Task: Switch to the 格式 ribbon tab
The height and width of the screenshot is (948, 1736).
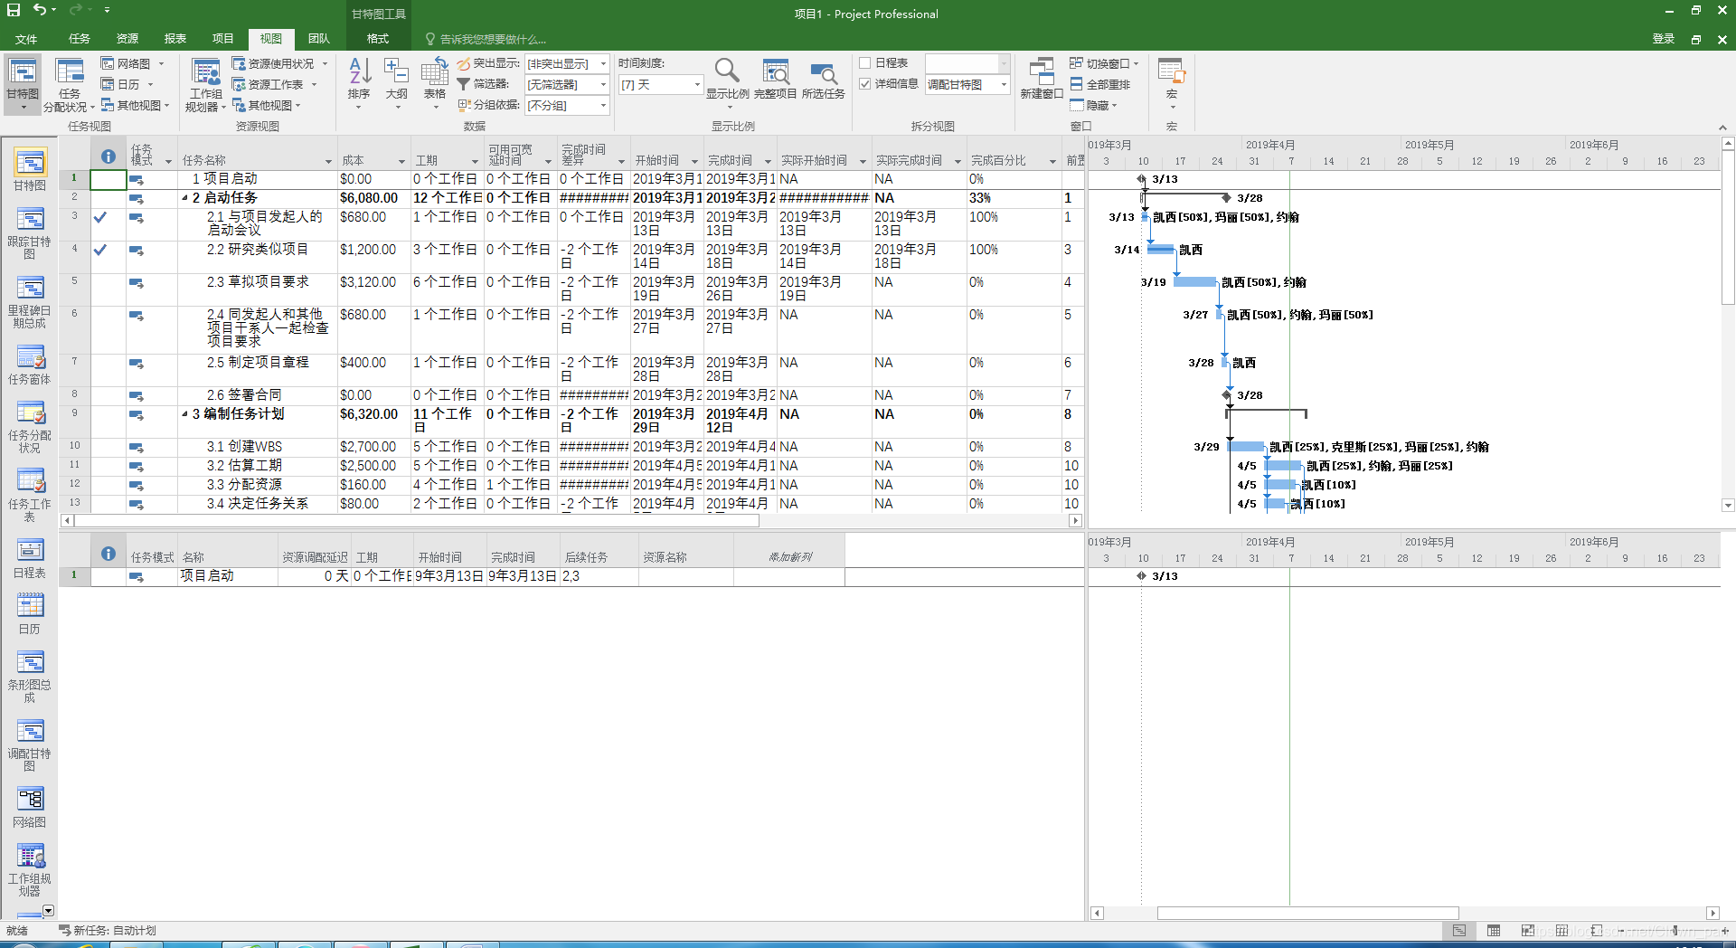Action: click(x=378, y=39)
